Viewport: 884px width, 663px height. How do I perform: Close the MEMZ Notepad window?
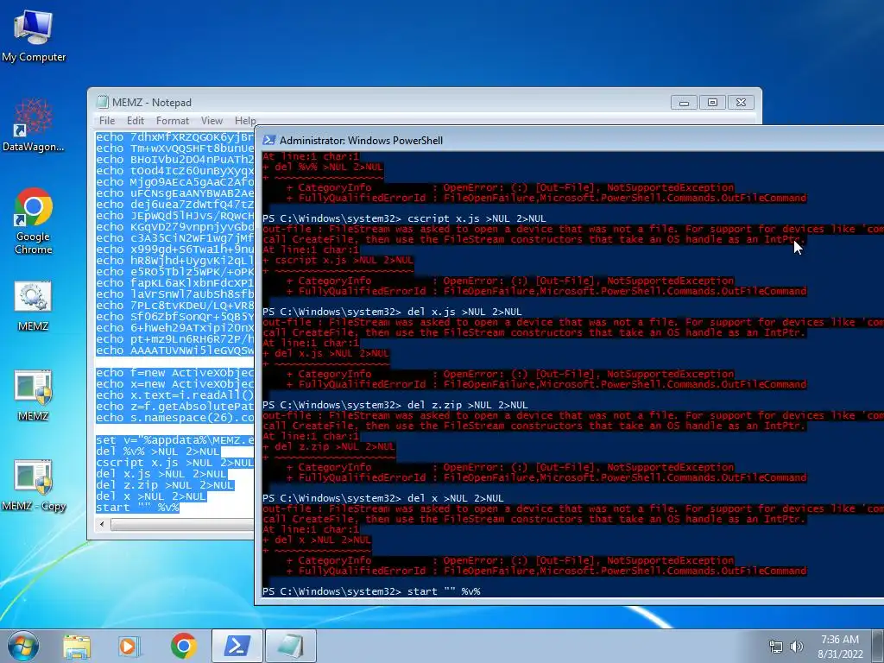tap(741, 103)
